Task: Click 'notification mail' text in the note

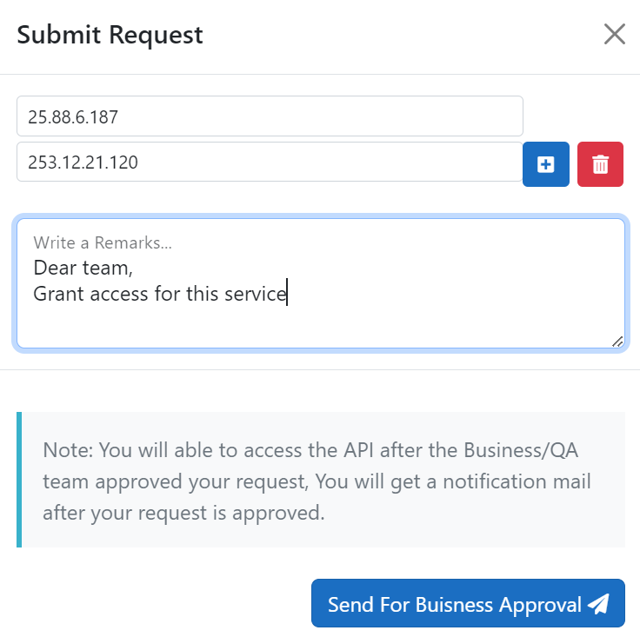Action: (x=517, y=481)
